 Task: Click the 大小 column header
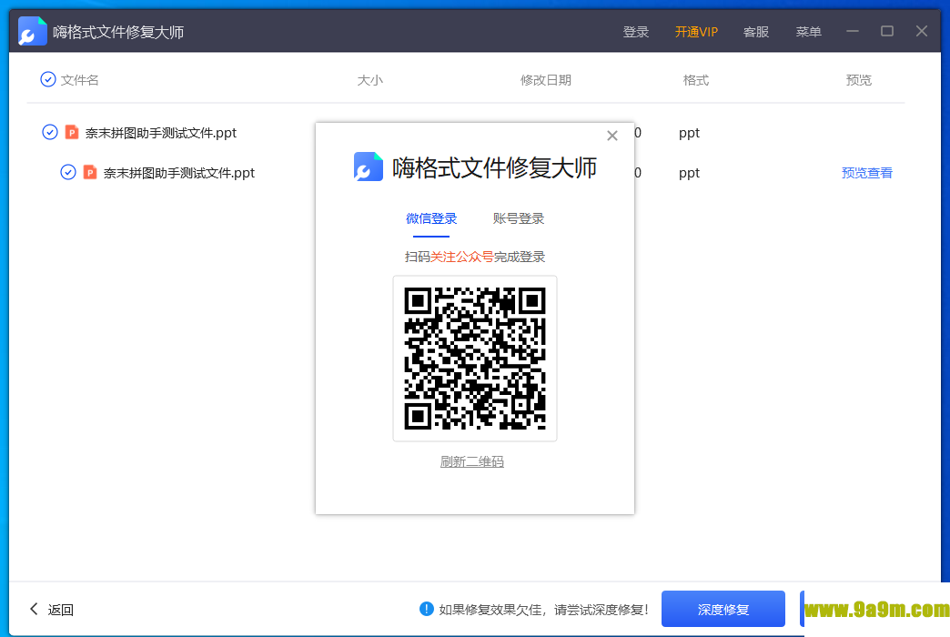tap(369, 80)
